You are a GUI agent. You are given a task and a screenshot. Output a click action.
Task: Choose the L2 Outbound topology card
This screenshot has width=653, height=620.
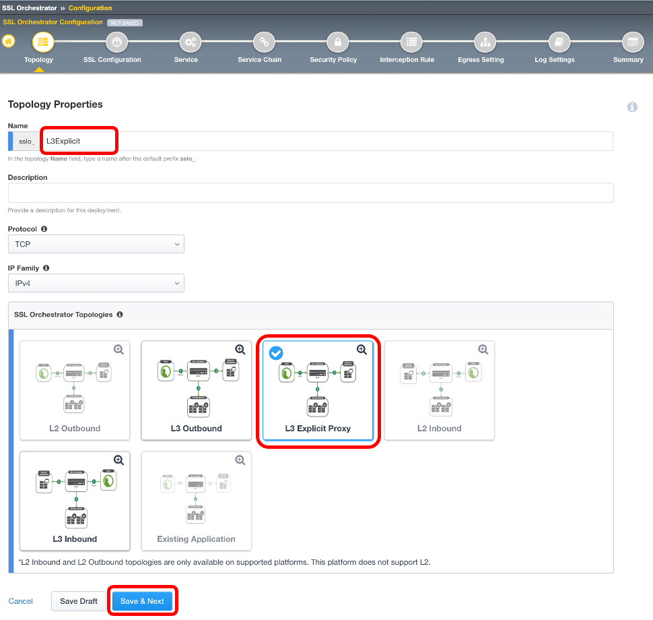click(75, 390)
